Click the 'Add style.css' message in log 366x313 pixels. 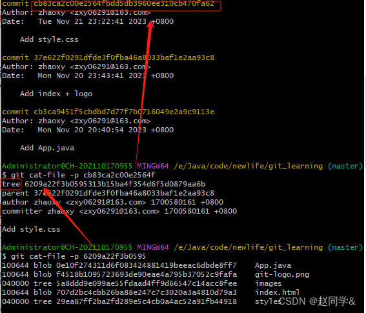49,39
